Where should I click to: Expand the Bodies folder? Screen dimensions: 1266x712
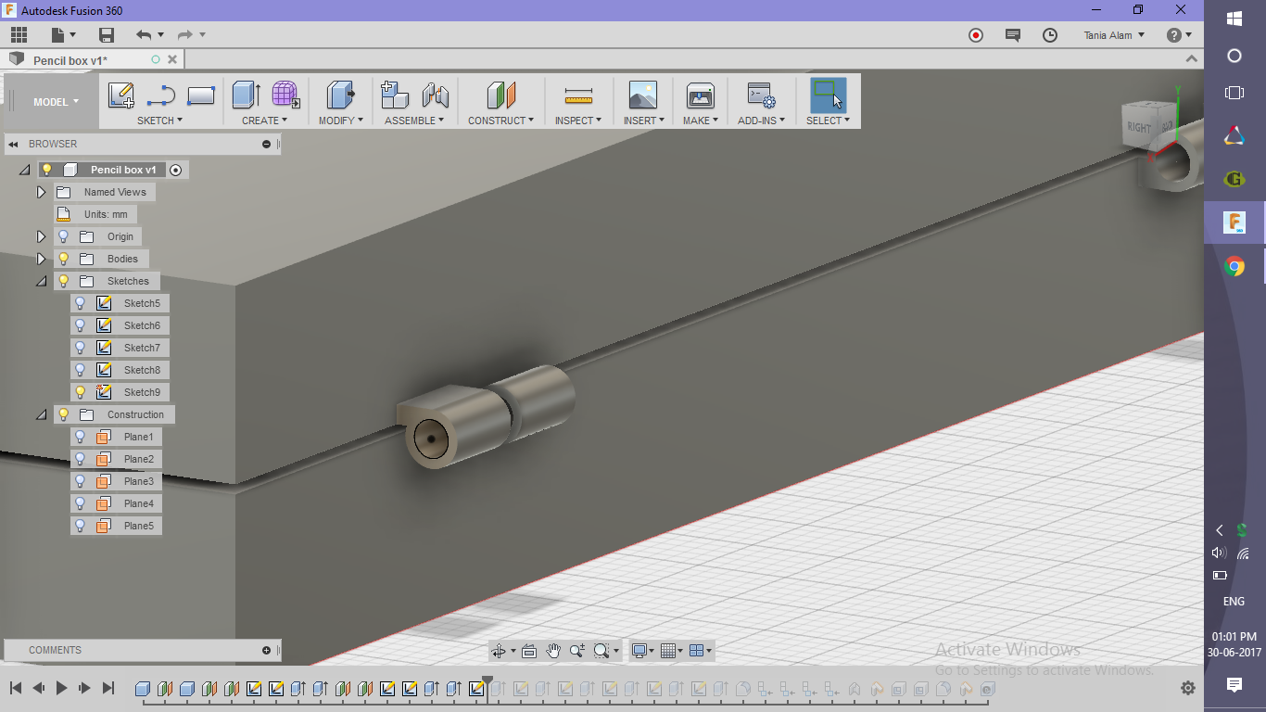pos(41,259)
